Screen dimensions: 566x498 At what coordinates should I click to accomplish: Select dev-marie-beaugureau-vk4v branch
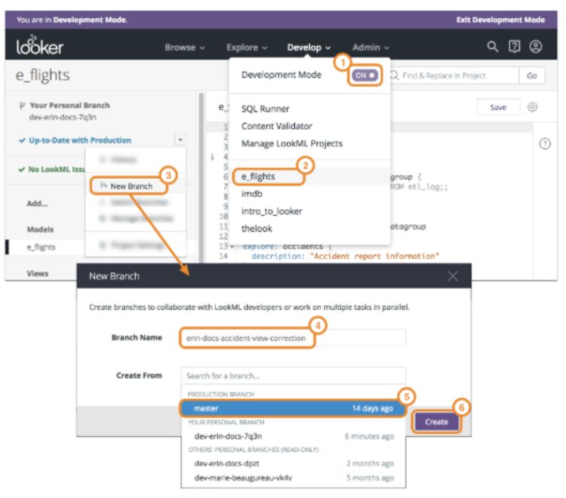[x=293, y=478]
